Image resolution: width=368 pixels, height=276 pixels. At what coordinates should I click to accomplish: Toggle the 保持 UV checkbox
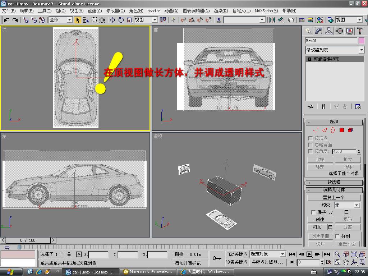pos(313,212)
